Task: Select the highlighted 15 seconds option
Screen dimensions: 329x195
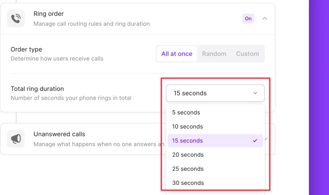Action: pos(187,141)
